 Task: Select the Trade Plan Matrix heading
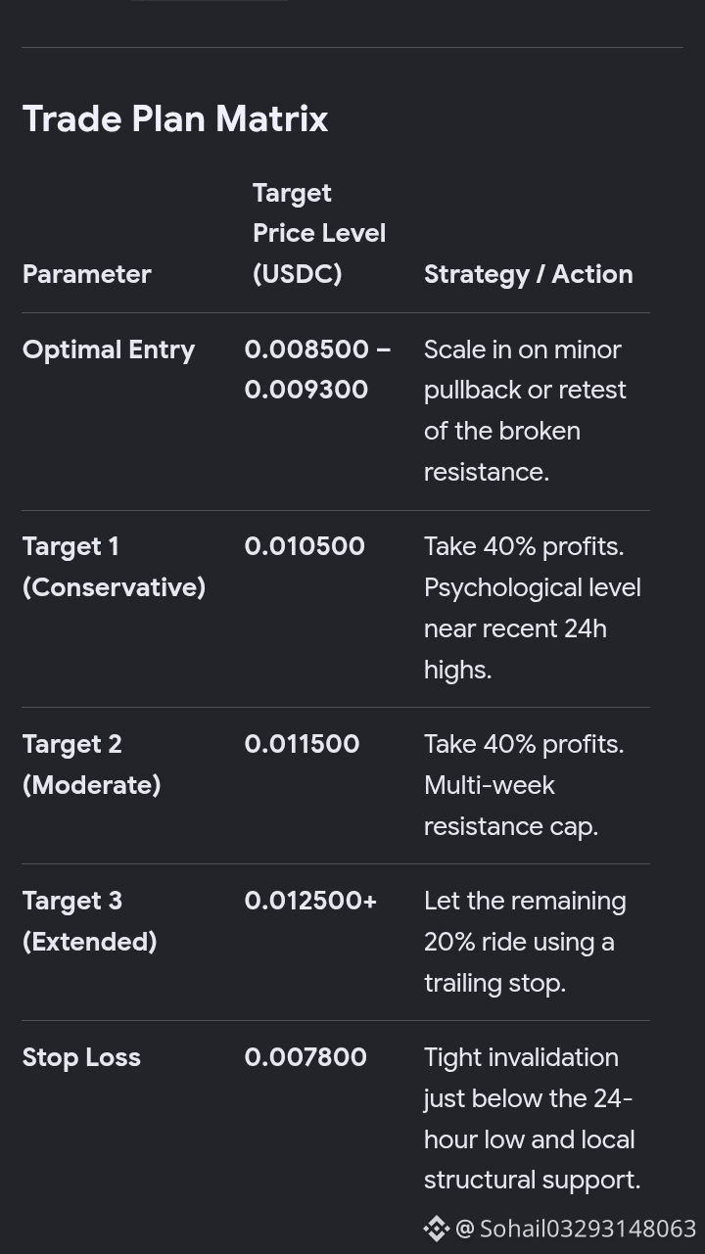click(175, 118)
